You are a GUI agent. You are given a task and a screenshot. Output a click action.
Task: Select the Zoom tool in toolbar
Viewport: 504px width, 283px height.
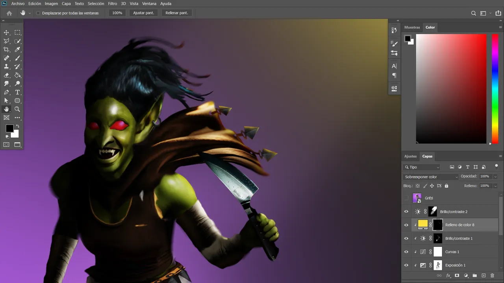17,109
